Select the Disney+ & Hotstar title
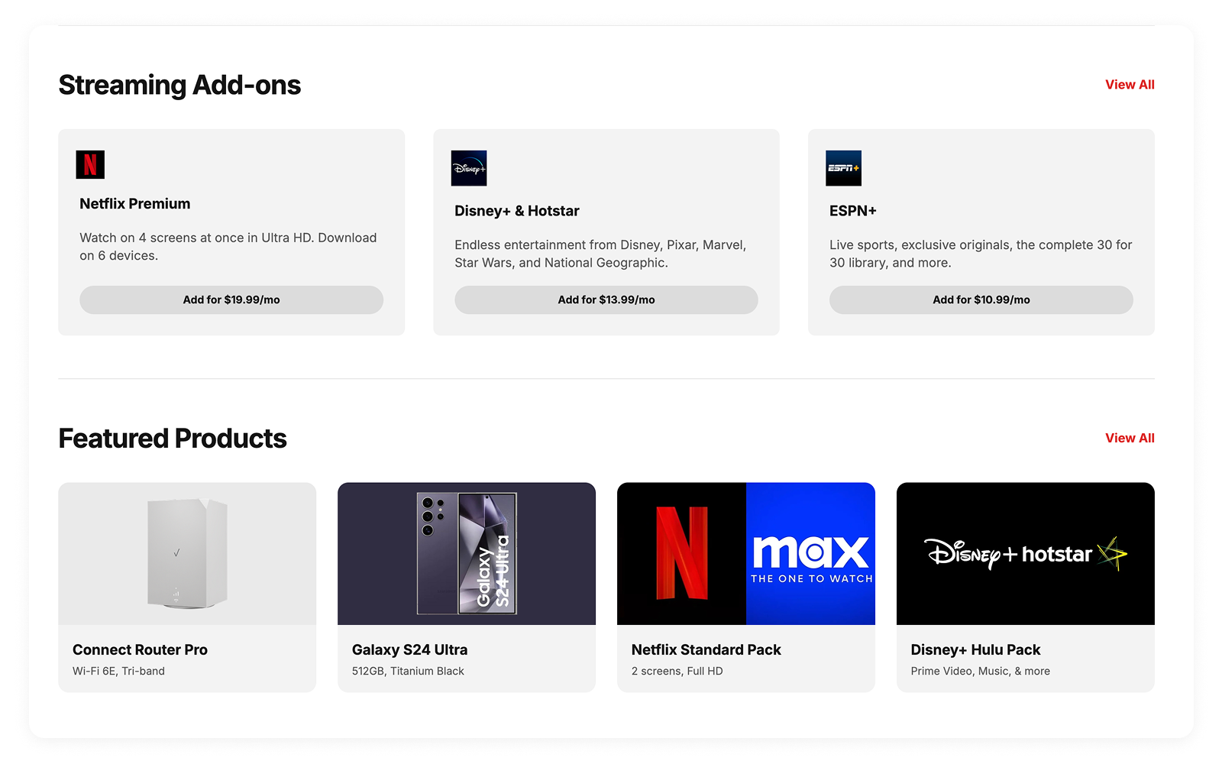 point(517,211)
